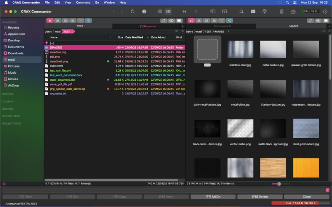The width and height of the screenshot is (332, 207).
Task: Click the Date Modified sort column header
Action: [134, 37]
